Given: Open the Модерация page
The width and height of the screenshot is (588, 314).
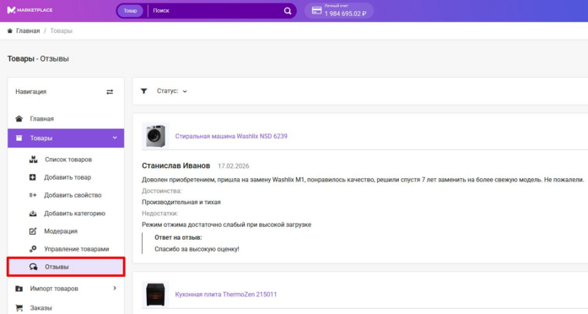Looking at the screenshot, I should pos(61,231).
